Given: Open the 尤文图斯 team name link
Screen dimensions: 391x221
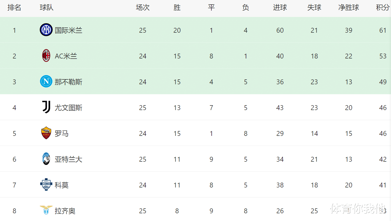Looking at the screenshot, I should point(69,108).
